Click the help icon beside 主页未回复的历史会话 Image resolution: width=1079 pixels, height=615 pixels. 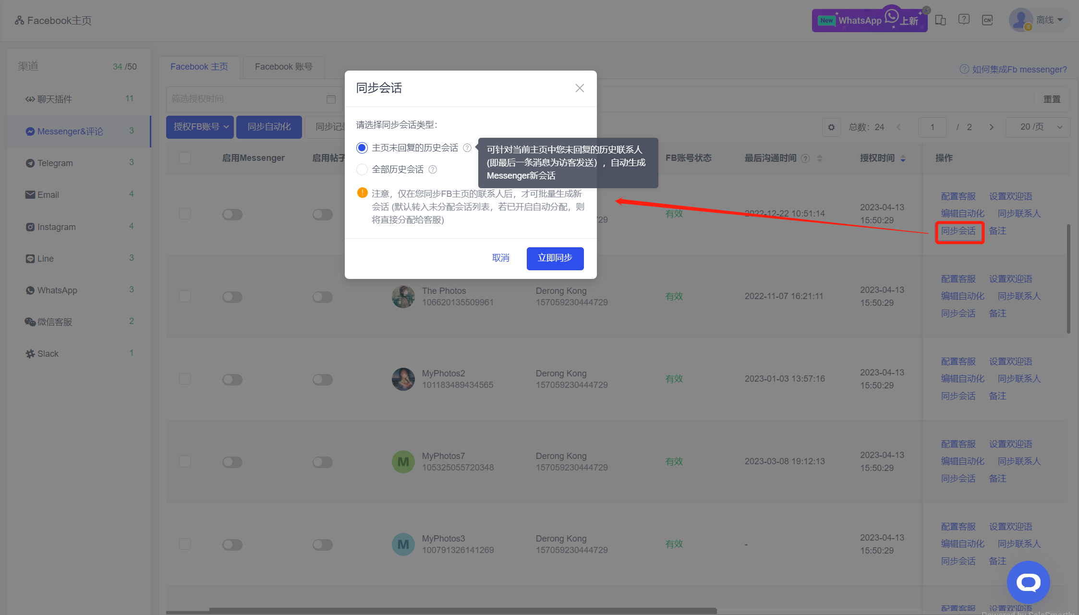pos(467,148)
